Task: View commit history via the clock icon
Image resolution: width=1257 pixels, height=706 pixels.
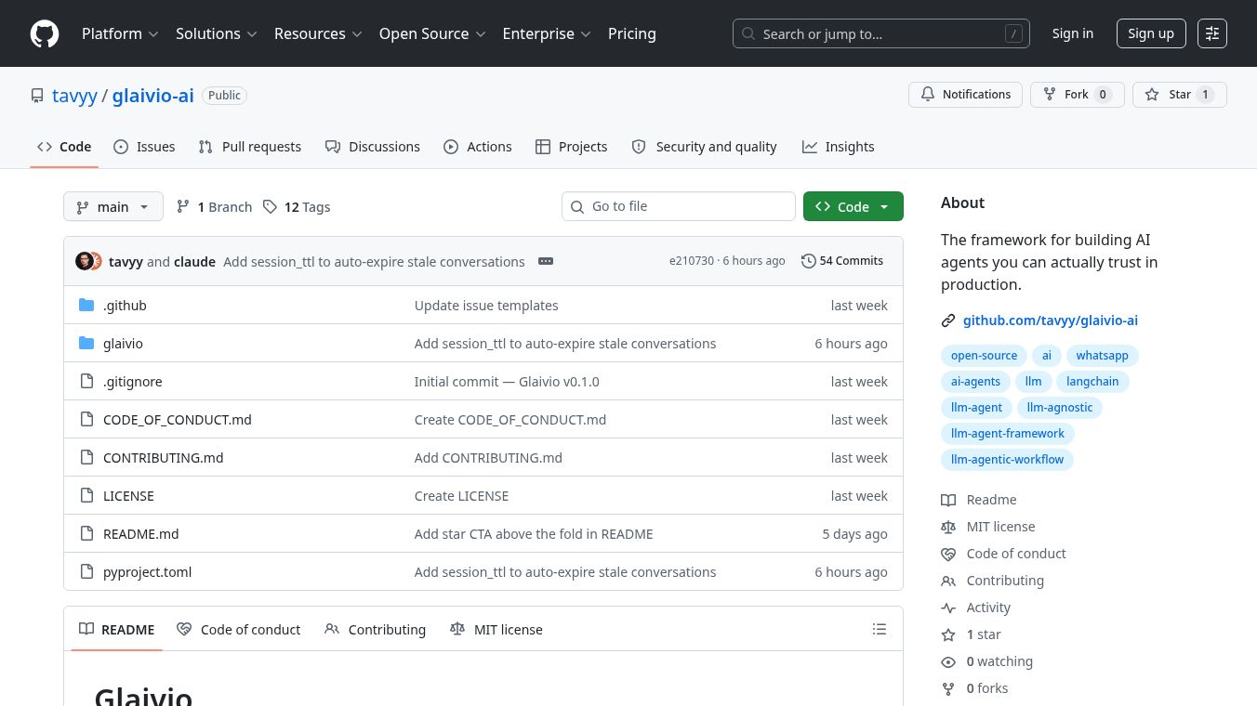Action: (x=808, y=261)
